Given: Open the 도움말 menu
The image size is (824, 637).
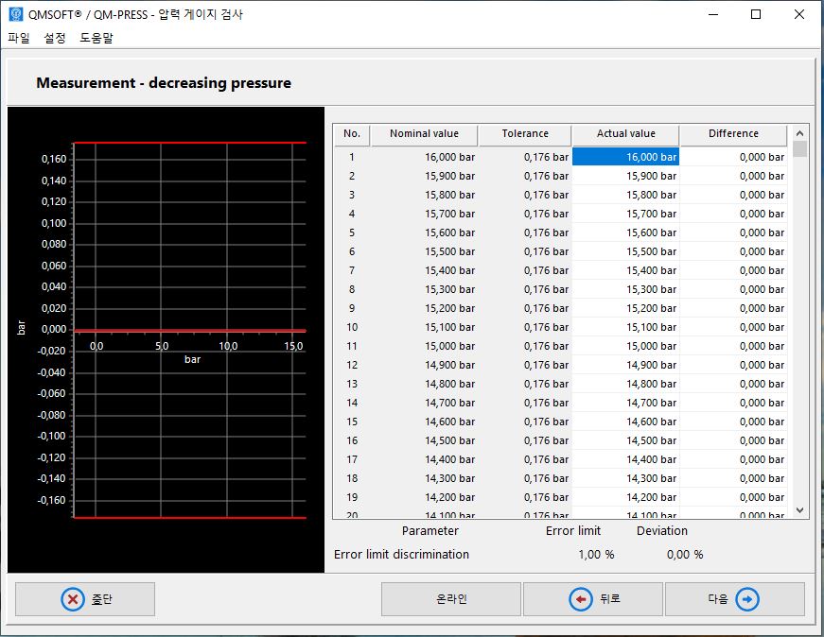Looking at the screenshot, I should pos(96,38).
